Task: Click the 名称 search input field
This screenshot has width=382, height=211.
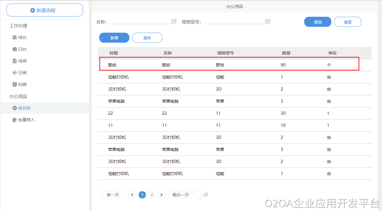Action: 140,21
